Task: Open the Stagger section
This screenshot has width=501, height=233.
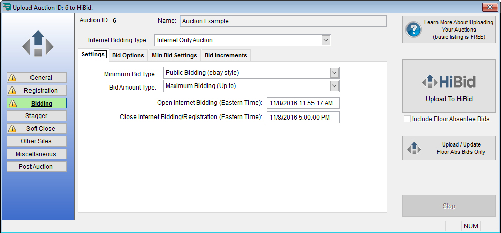Action: (37, 116)
